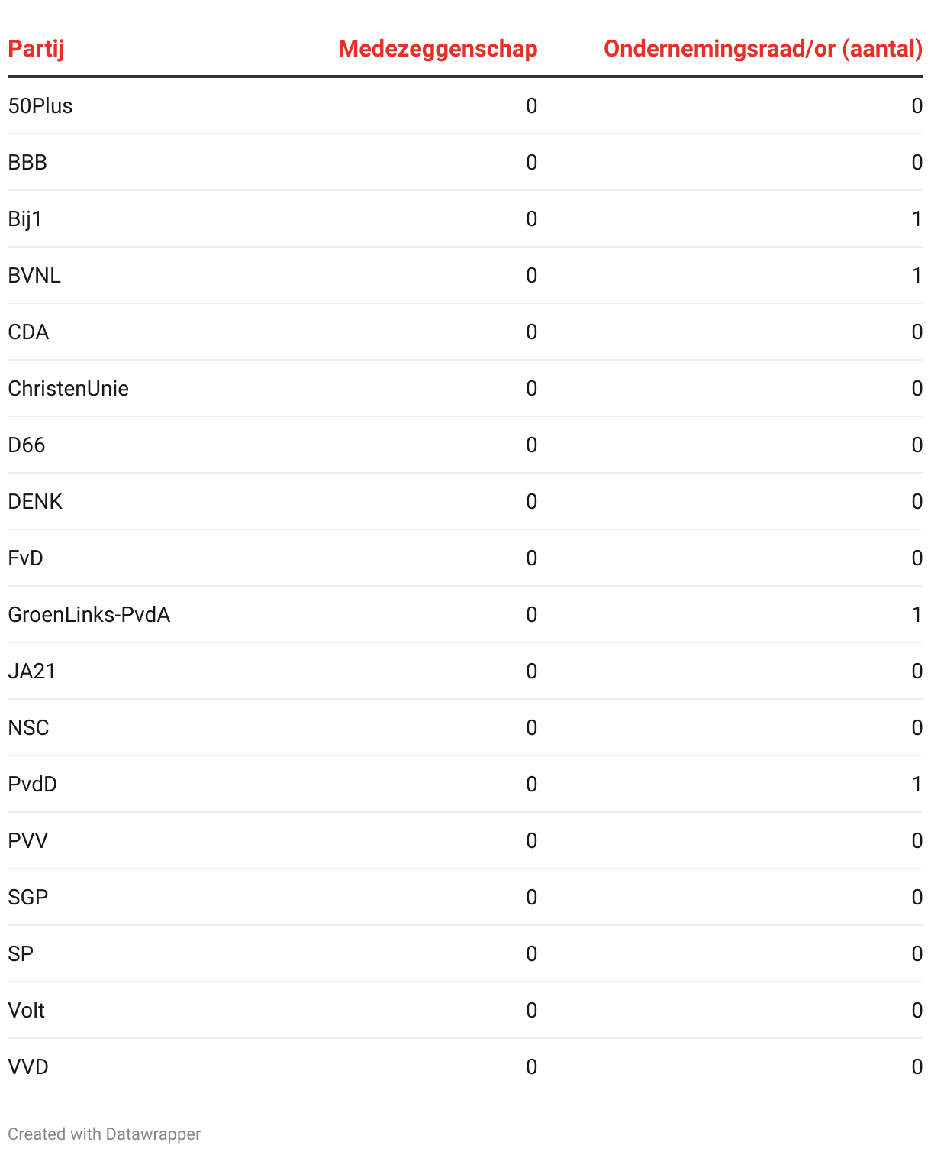Select the 50Plus row label
Image resolution: width=931 pixels, height=1152 pixels.
point(40,105)
